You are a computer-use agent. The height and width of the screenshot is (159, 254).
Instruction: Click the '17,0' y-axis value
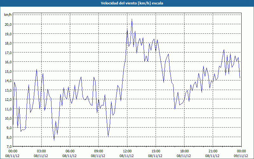(8, 52)
